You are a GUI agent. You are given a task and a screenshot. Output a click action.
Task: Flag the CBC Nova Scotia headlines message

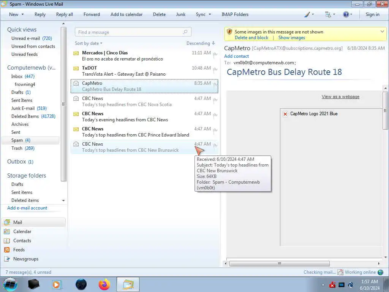pyautogui.click(x=215, y=100)
